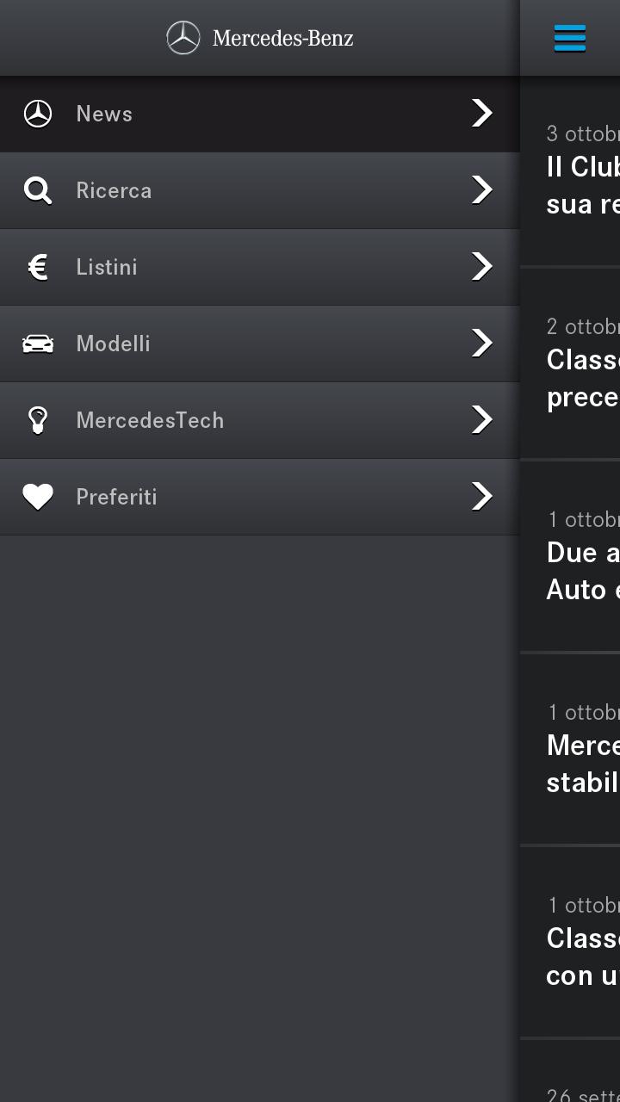Image resolution: width=620 pixels, height=1102 pixels.
Task: Click the euro symbol icon for Listini
Action: 38,267
